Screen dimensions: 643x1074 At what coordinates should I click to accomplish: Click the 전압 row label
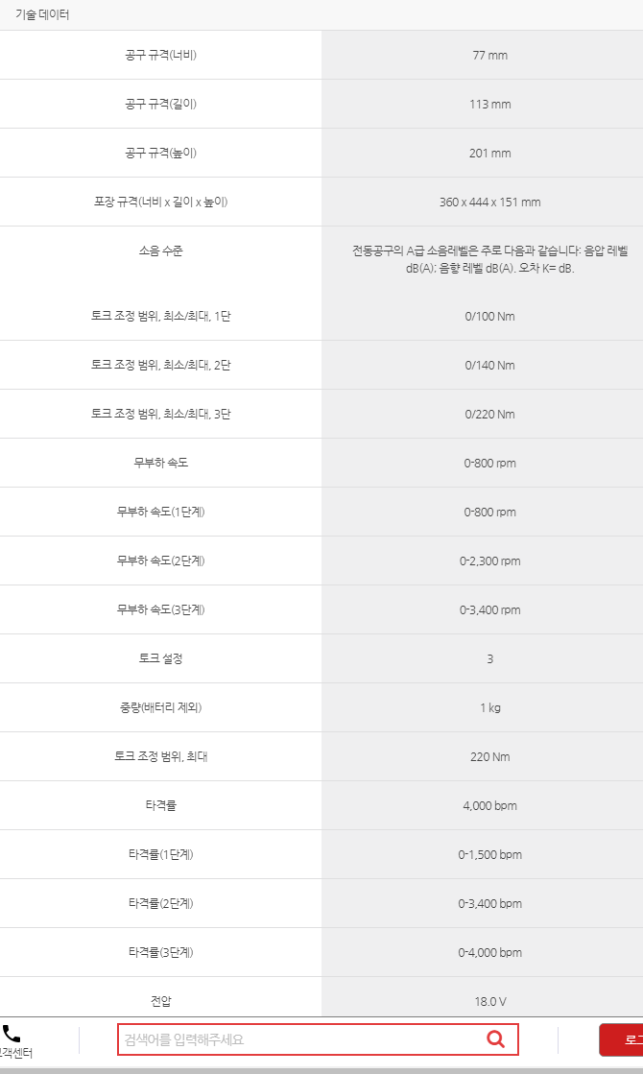tap(161, 1001)
